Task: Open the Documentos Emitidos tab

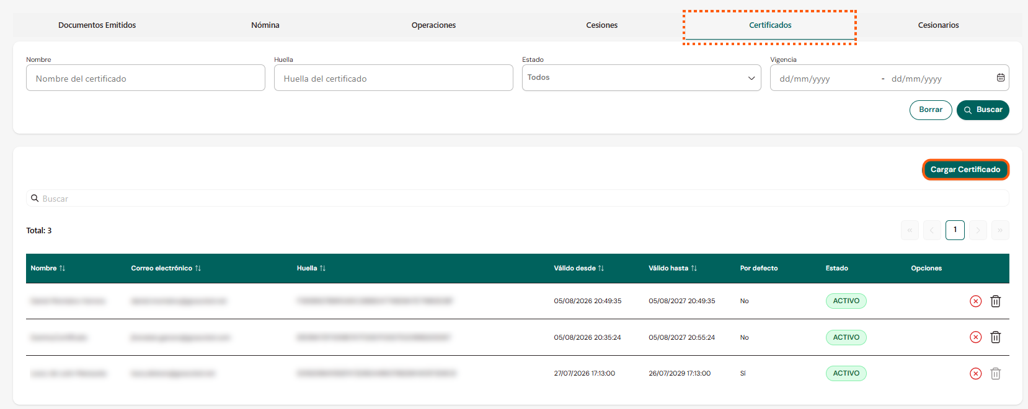Action: (97, 25)
